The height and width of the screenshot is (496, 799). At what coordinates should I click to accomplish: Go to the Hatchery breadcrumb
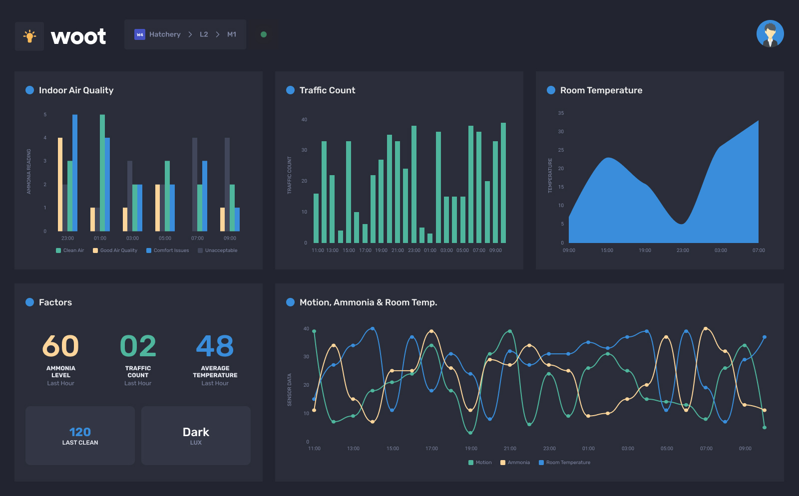(x=165, y=34)
